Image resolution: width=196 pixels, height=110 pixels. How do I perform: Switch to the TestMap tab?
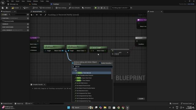pos(34,4)
